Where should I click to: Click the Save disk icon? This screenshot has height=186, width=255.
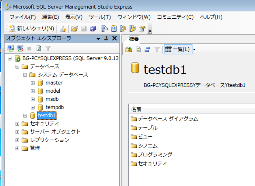point(84,29)
